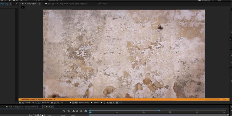Open composition mini-flowchart icon in timeline

[64, 111]
